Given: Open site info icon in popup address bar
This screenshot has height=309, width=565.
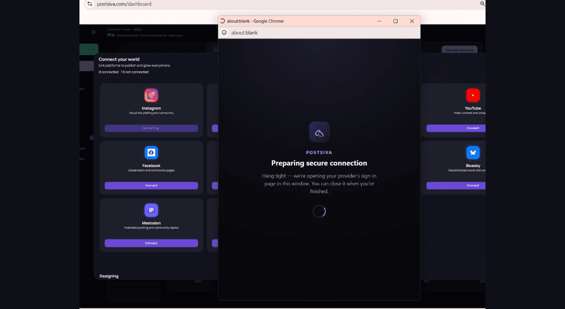Looking at the screenshot, I should pos(224,33).
